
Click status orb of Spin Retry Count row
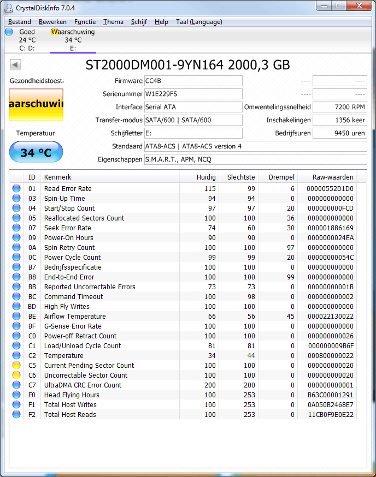(x=16, y=248)
